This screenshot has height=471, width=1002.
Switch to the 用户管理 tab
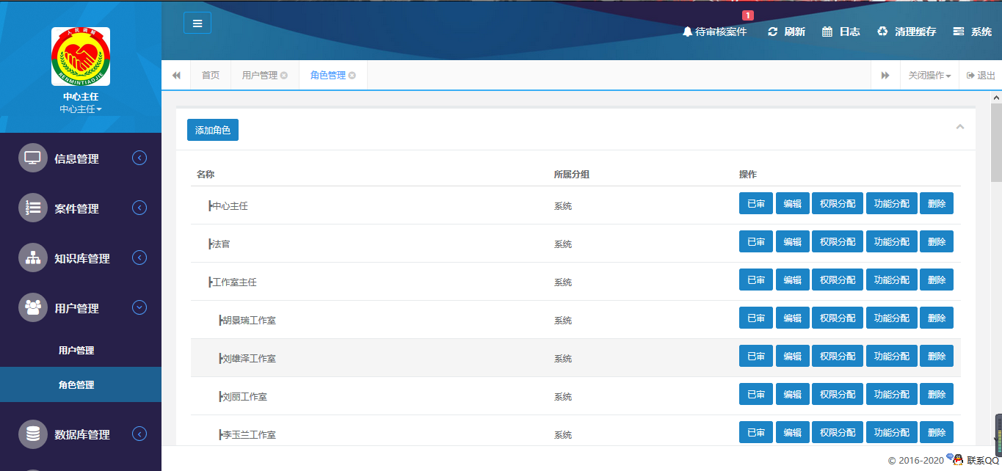coord(261,74)
